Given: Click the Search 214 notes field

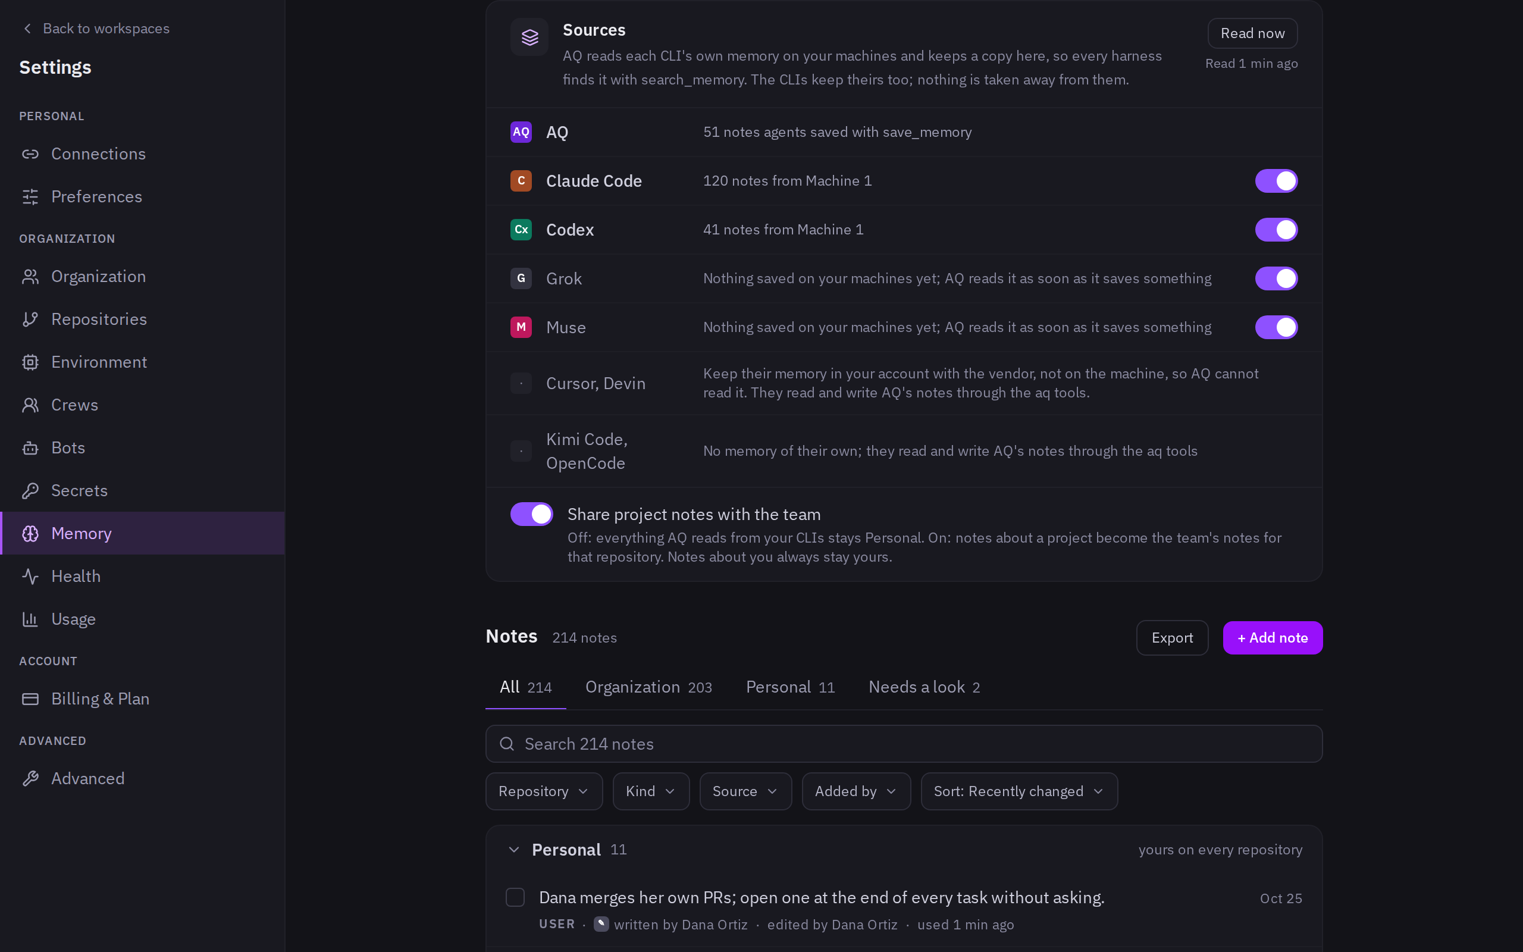Looking at the screenshot, I should pos(904,744).
